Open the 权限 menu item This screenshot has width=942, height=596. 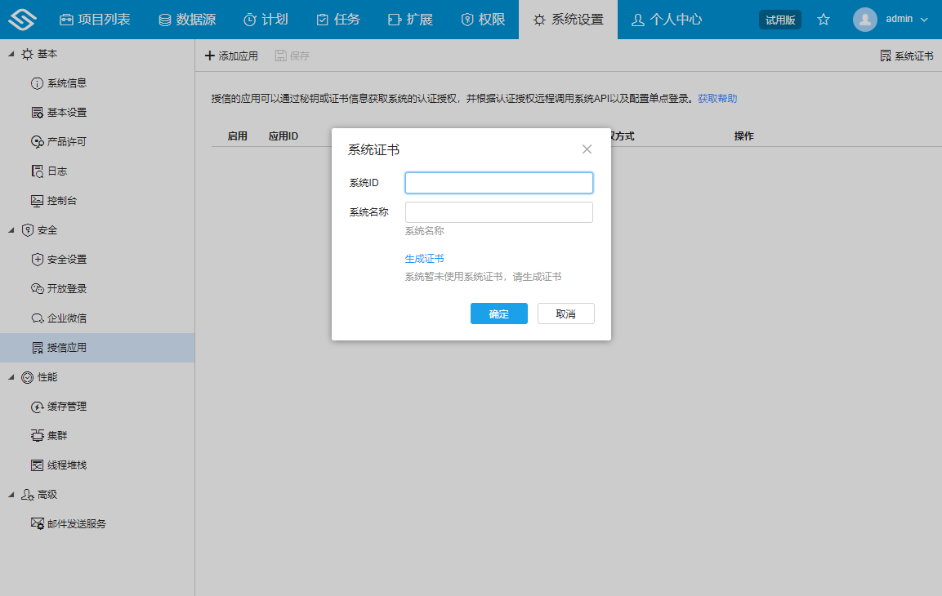tap(482, 18)
